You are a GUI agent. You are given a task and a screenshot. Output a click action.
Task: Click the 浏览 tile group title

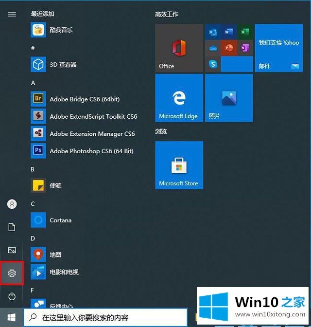point(161,131)
